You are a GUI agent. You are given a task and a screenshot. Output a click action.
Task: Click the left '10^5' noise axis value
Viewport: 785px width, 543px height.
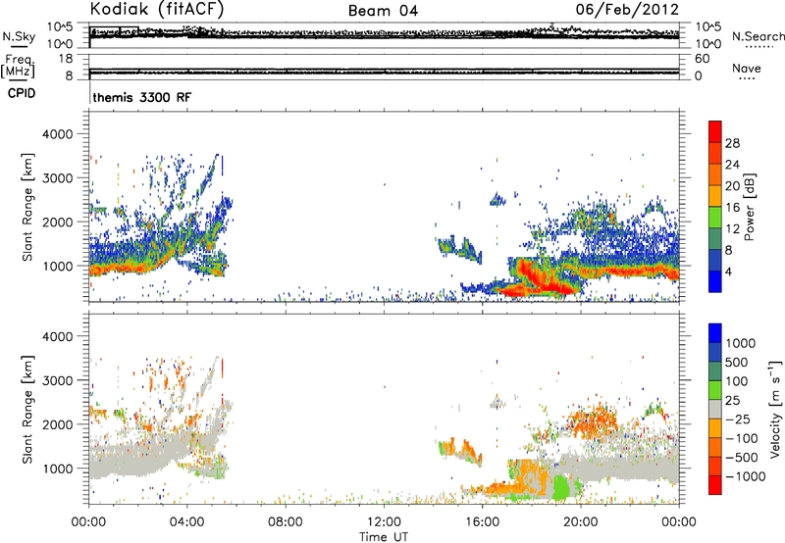[60, 27]
